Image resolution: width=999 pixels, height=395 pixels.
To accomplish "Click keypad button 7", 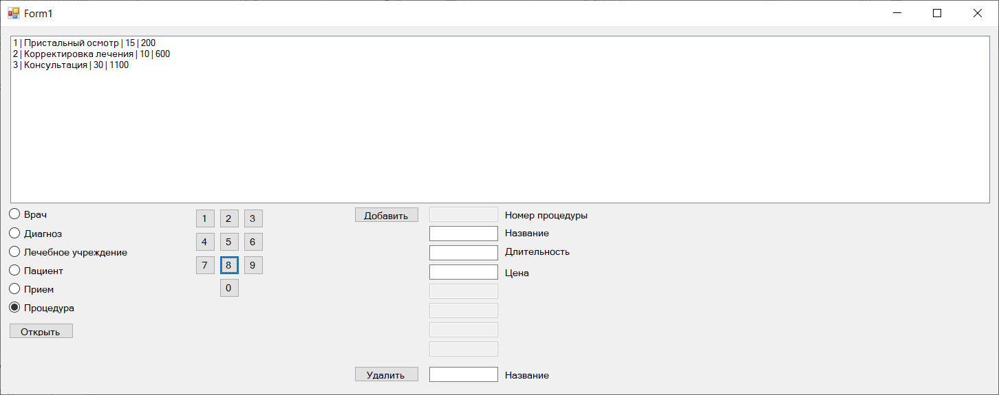I will click(205, 265).
